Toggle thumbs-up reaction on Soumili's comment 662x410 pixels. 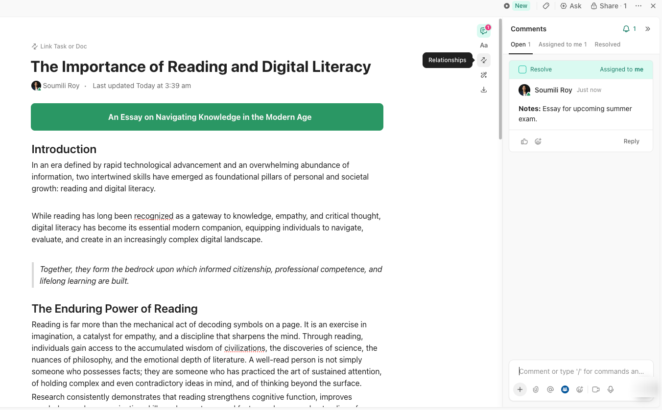coord(524,141)
